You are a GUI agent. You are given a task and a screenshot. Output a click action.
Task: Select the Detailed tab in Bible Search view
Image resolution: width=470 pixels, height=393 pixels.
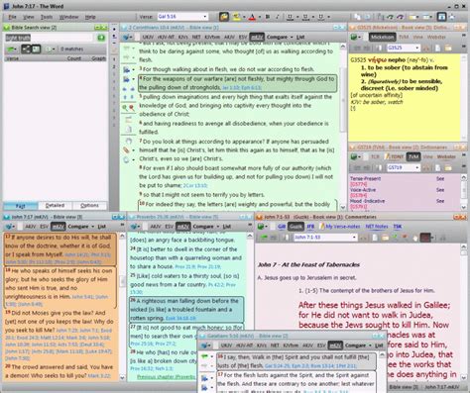[x=55, y=206]
